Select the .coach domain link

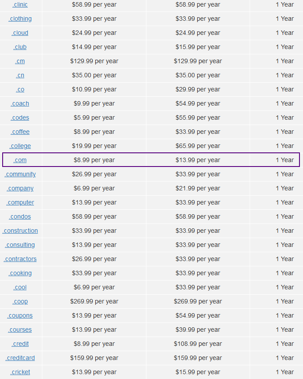(x=20, y=103)
